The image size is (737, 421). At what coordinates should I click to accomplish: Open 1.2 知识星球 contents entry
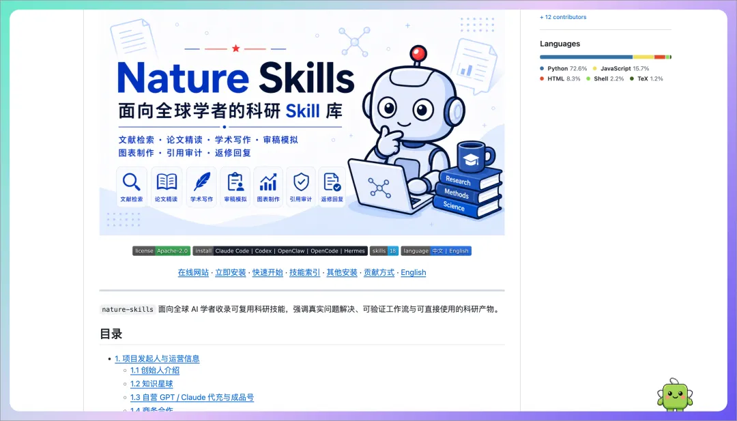point(151,384)
